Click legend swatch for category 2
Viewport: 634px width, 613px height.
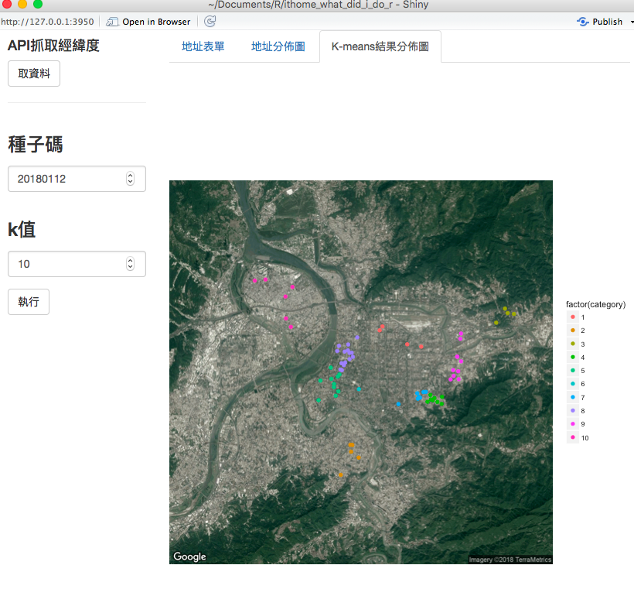[573, 330]
